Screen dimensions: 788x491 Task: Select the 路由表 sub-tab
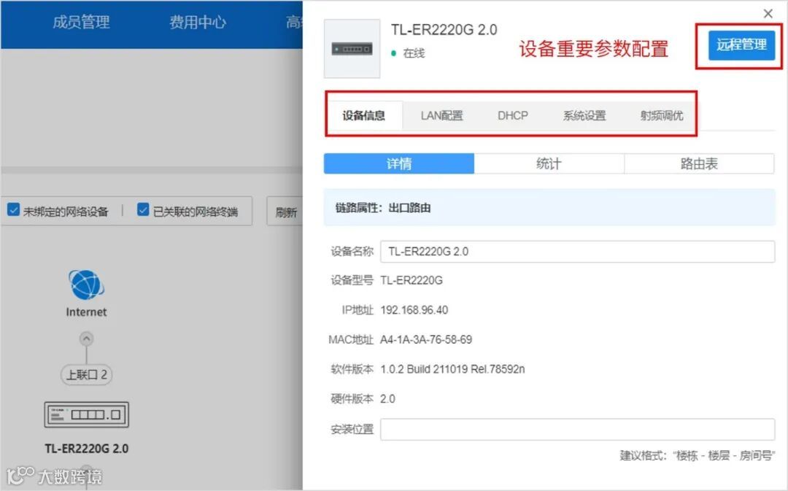point(699,164)
